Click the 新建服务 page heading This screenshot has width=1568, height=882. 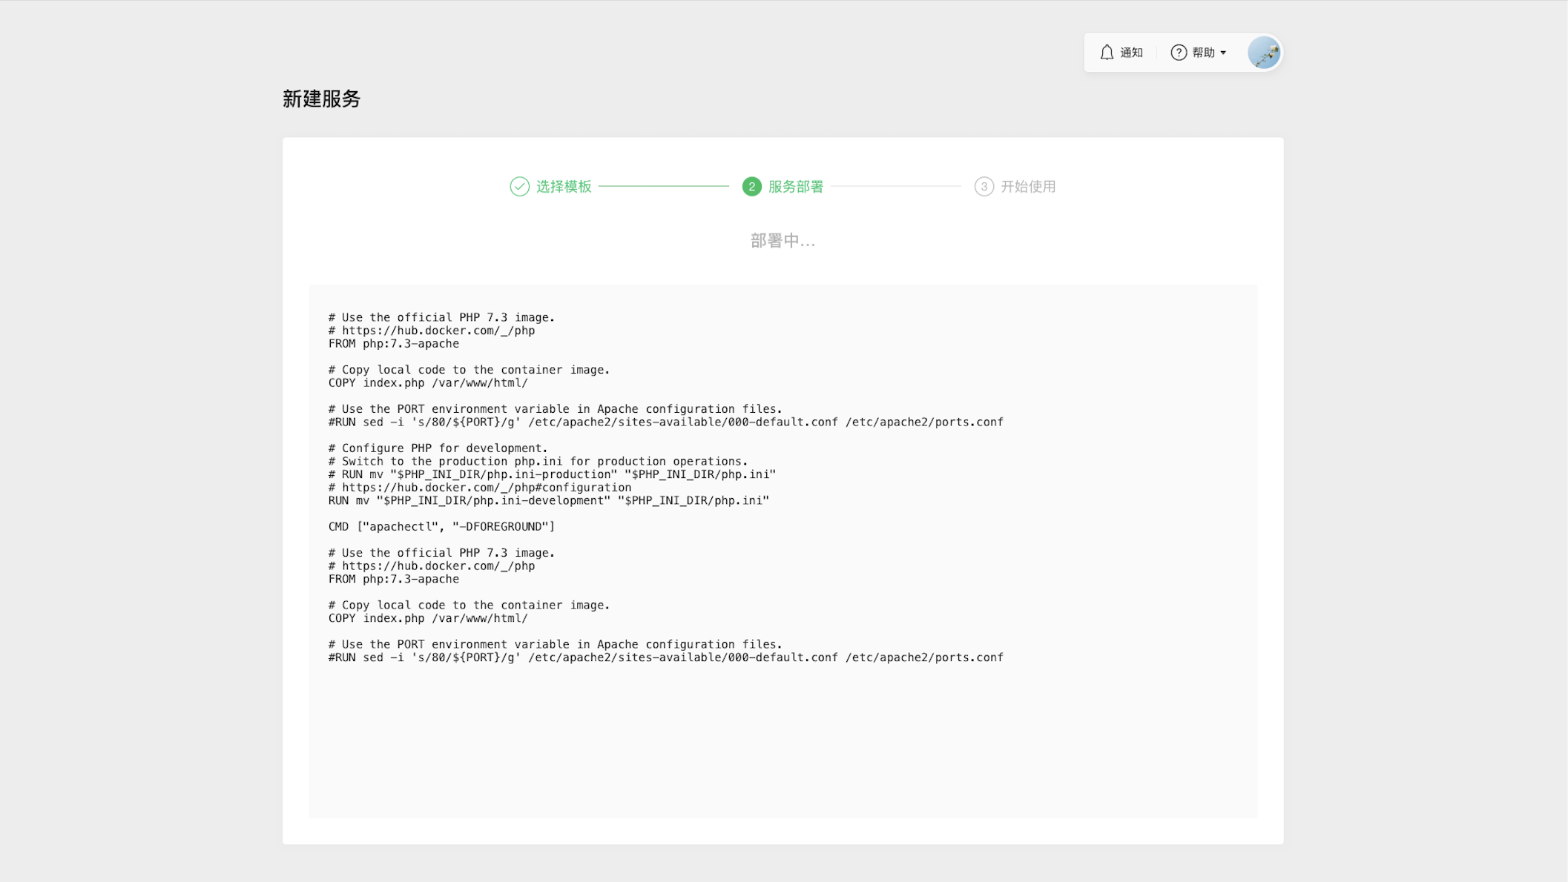(321, 99)
